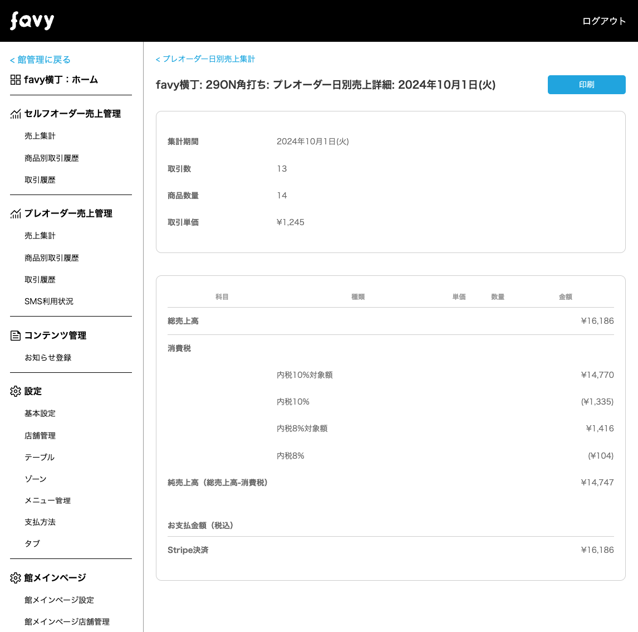The image size is (638, 632).
Task: Click the 内税10%対象額 label
Action: [x=305, y=375]
